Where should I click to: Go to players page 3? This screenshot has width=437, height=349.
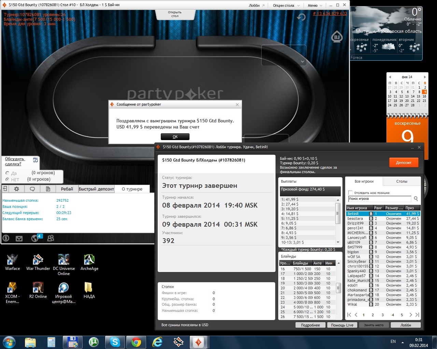pyautogui.click(x=382, y=315)
